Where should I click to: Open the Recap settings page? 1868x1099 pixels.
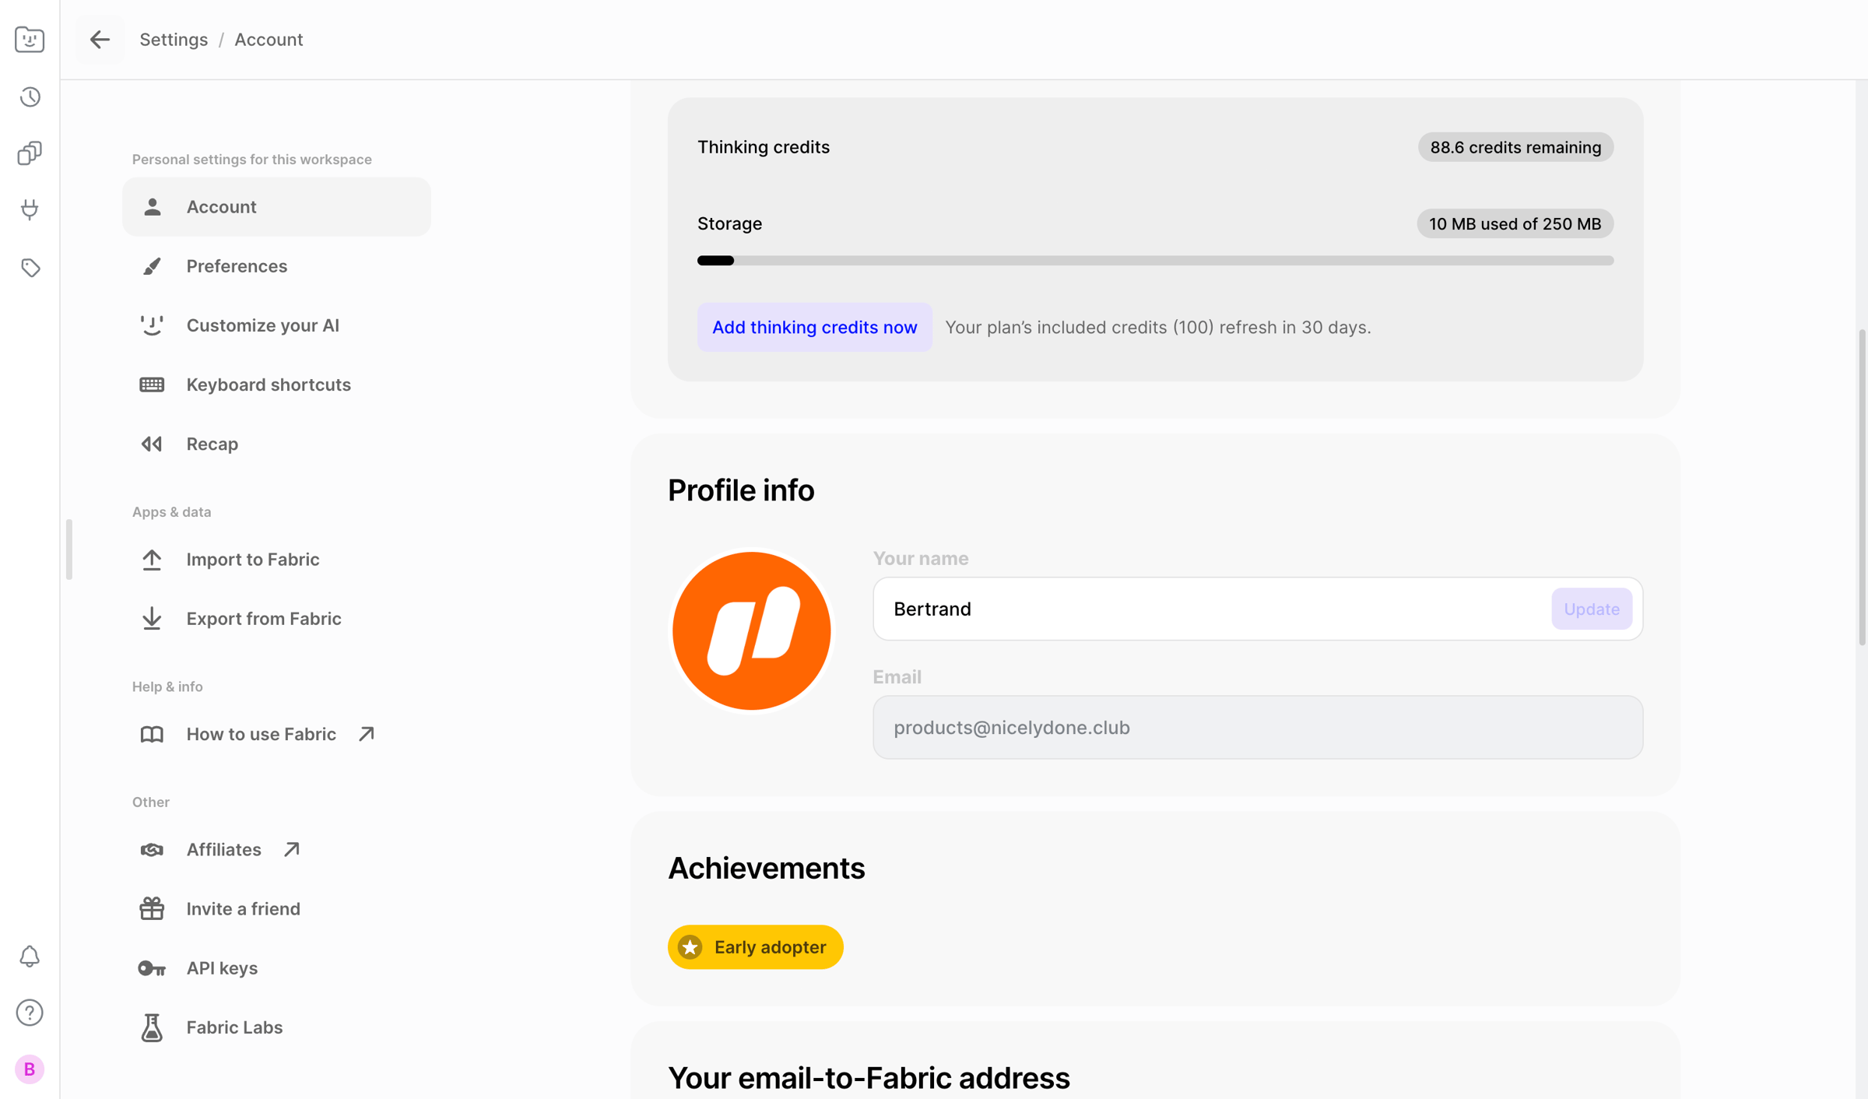[276, 444]
